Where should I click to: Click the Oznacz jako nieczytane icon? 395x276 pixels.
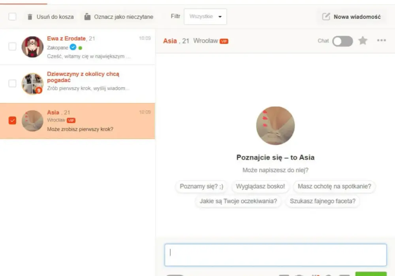(x=87, y=17)
